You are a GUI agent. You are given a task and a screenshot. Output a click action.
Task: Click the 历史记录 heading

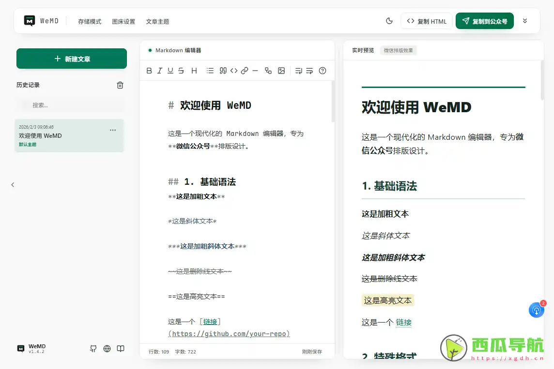pos(28,85)
